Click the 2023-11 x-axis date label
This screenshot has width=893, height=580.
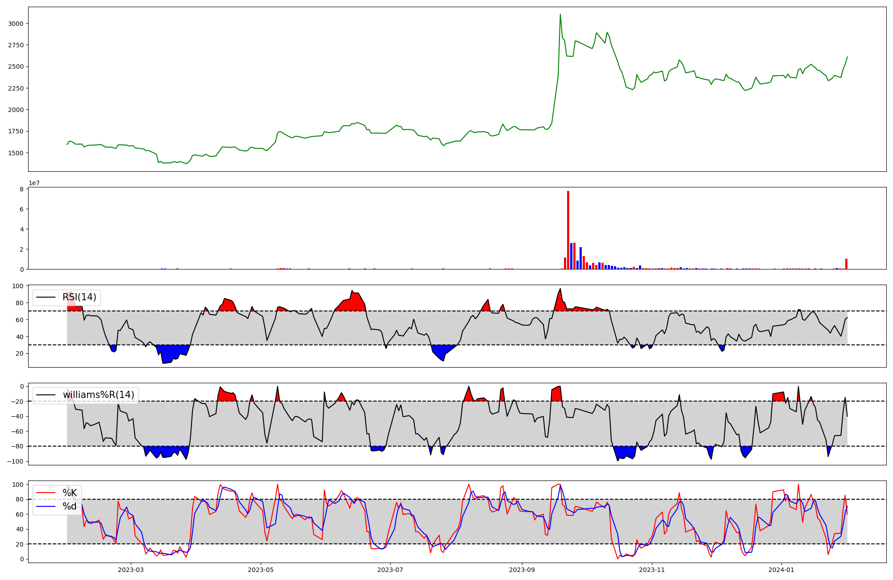pyautogui.click(x=652, y=570)
